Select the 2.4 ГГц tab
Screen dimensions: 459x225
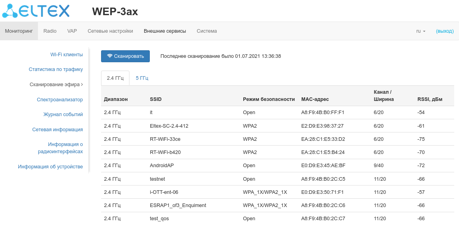point(115,78)
